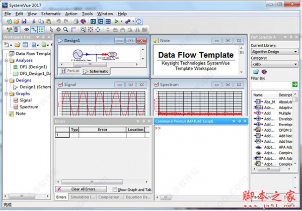This screenshot has width=302, height=211.
Task: Click the Cut scissors icon
Action: tap(34, 21)
